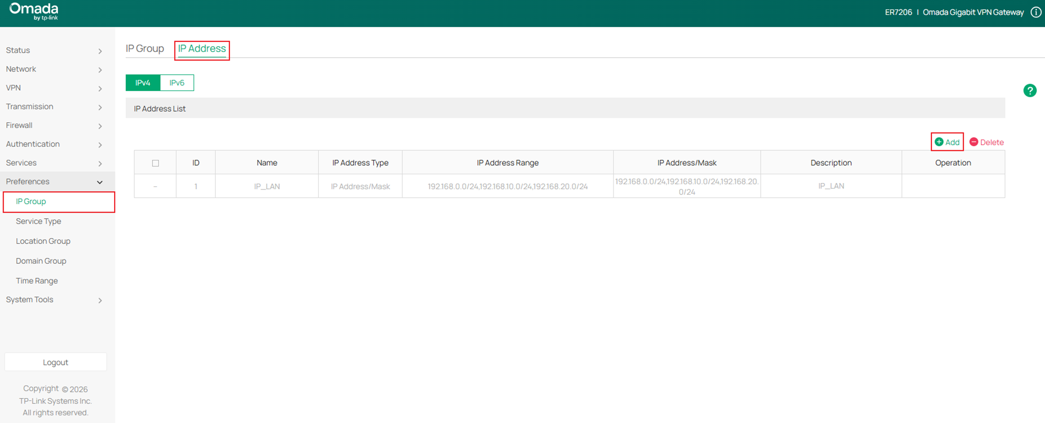Image resolution: width=1045 pixels, height=423 pixels.
Task: Click the IP_LAN entry row in the table
Action: [266, 186]
